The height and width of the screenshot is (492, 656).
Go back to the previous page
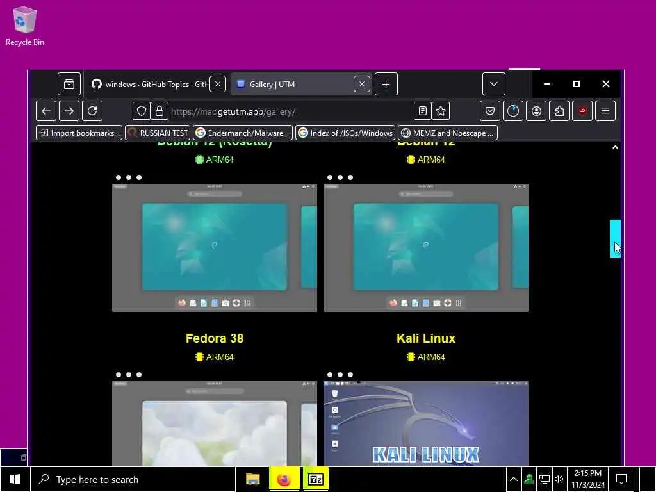coord(46,111)
